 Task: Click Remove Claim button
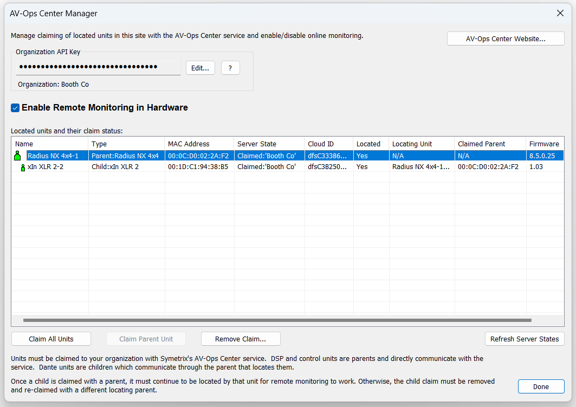[x=241, y=339]
